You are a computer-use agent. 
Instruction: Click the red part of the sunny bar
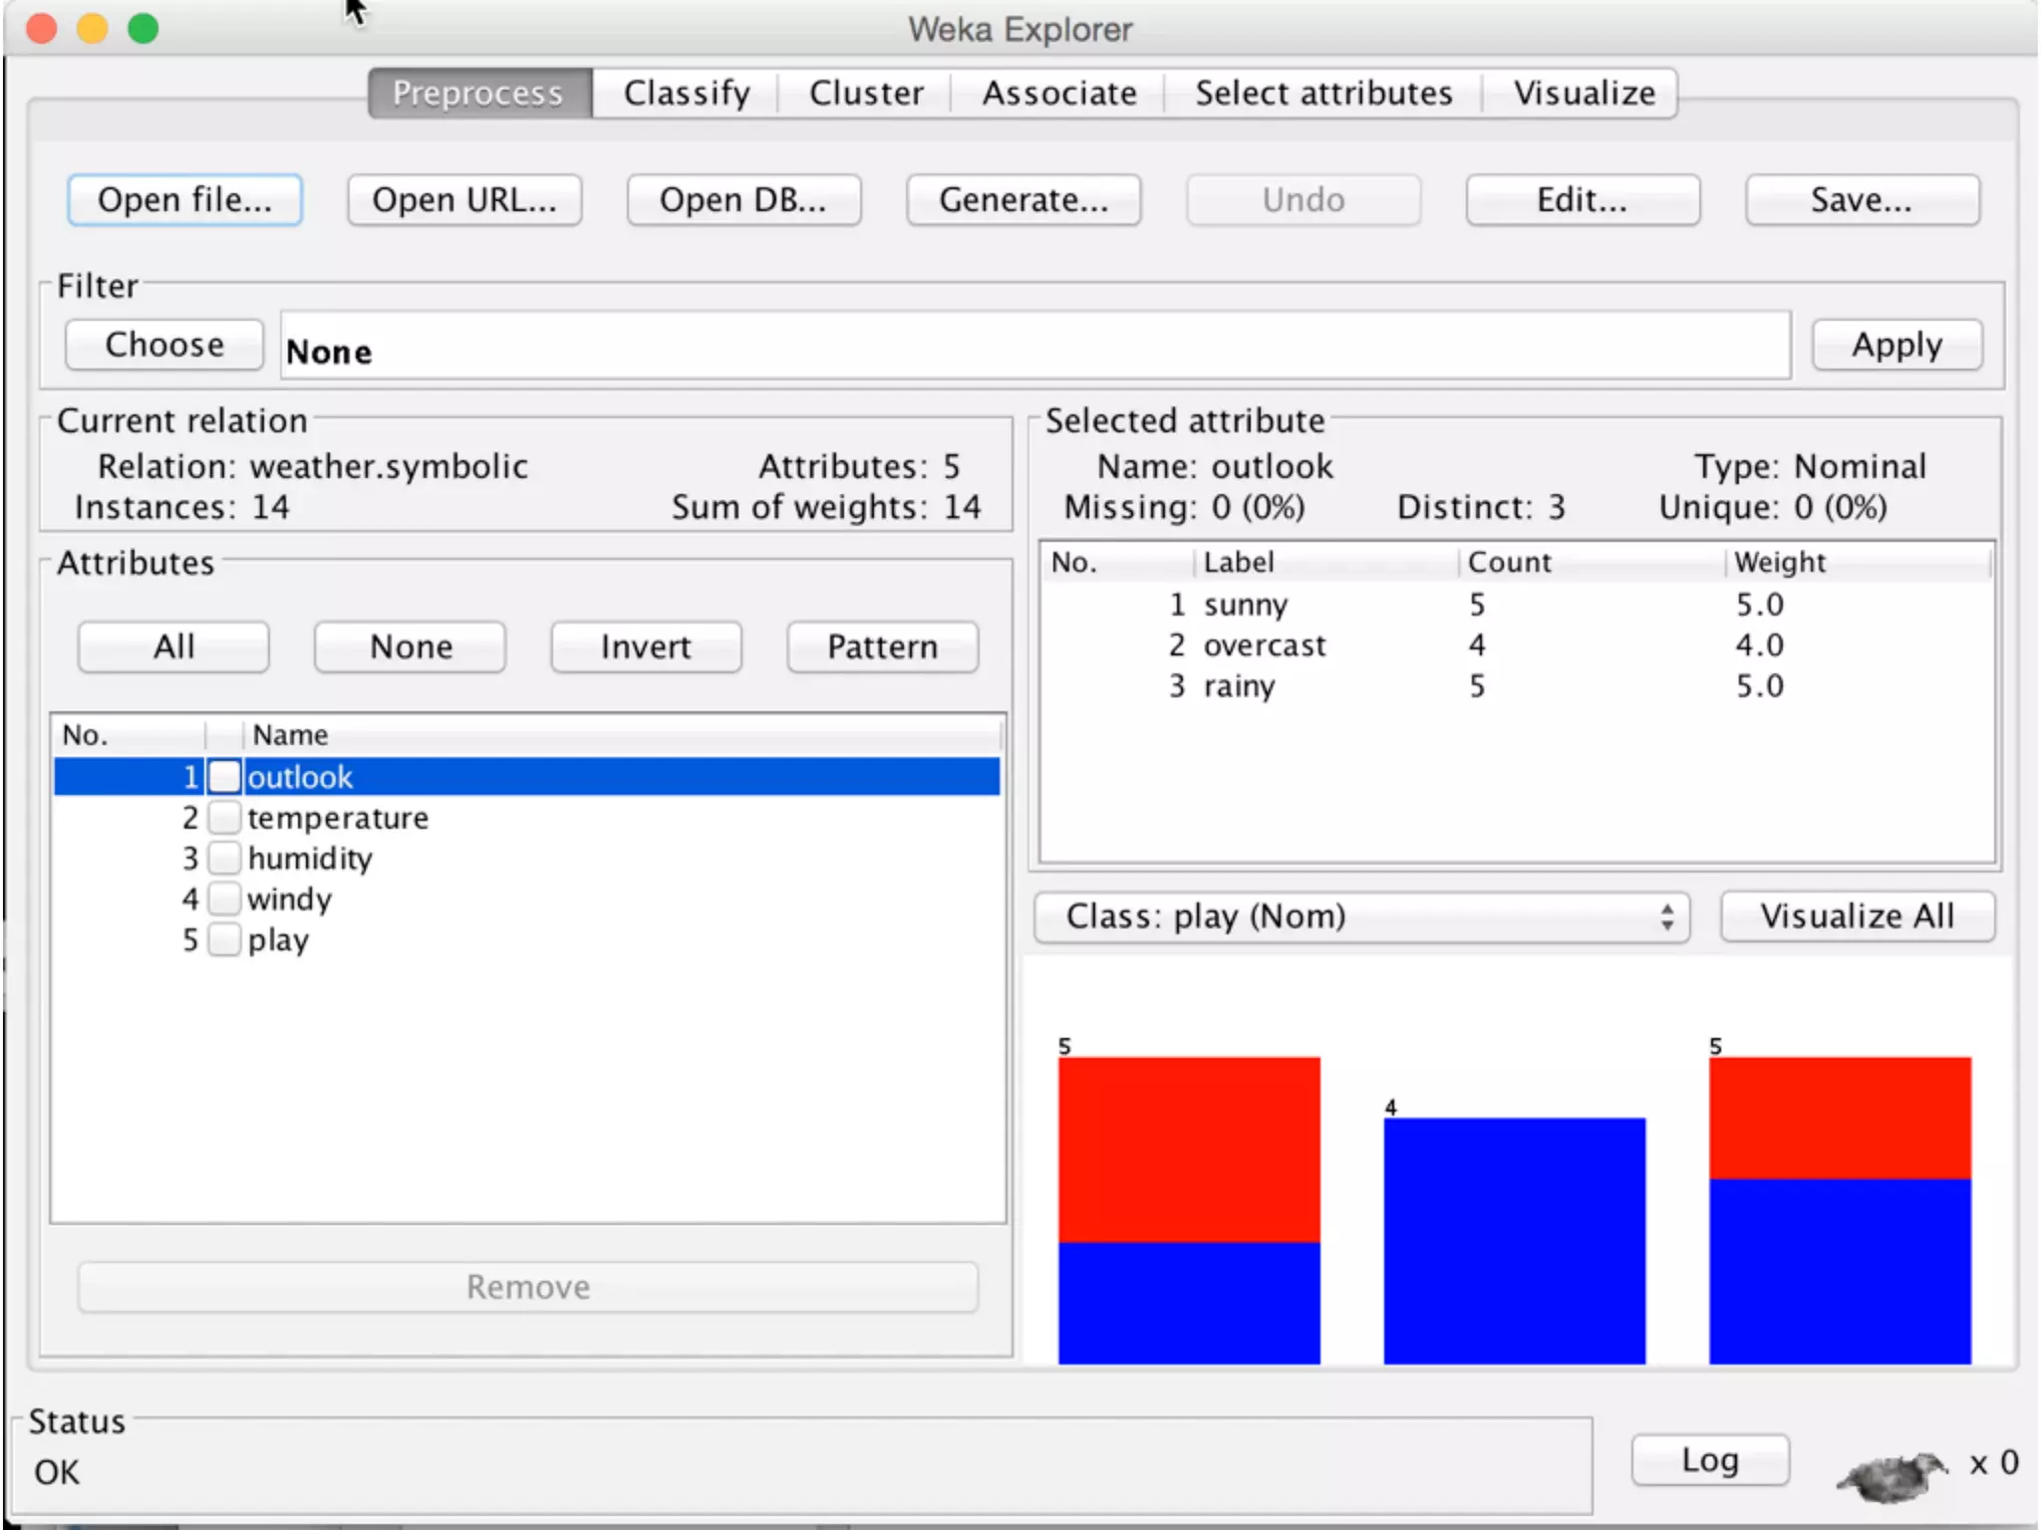coord(1188,1148)
